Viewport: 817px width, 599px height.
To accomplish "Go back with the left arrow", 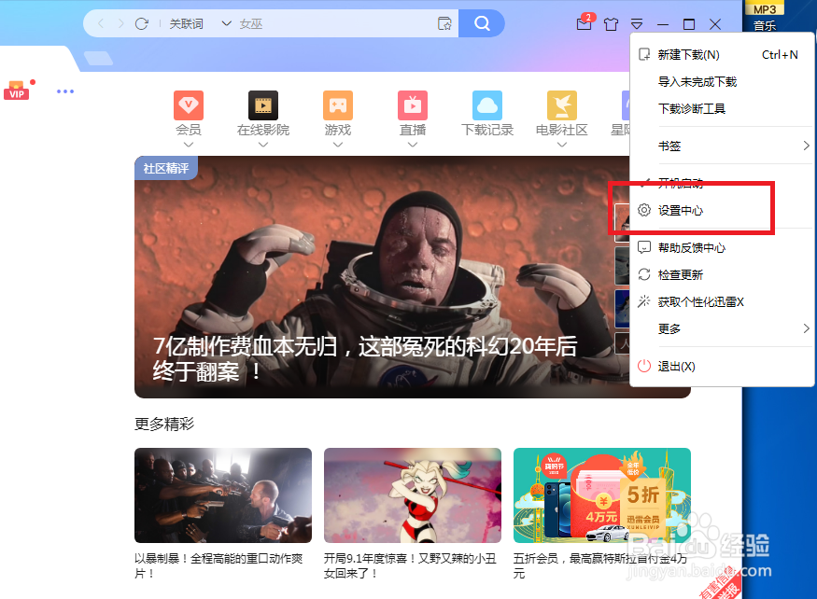I will click(101, 23).
